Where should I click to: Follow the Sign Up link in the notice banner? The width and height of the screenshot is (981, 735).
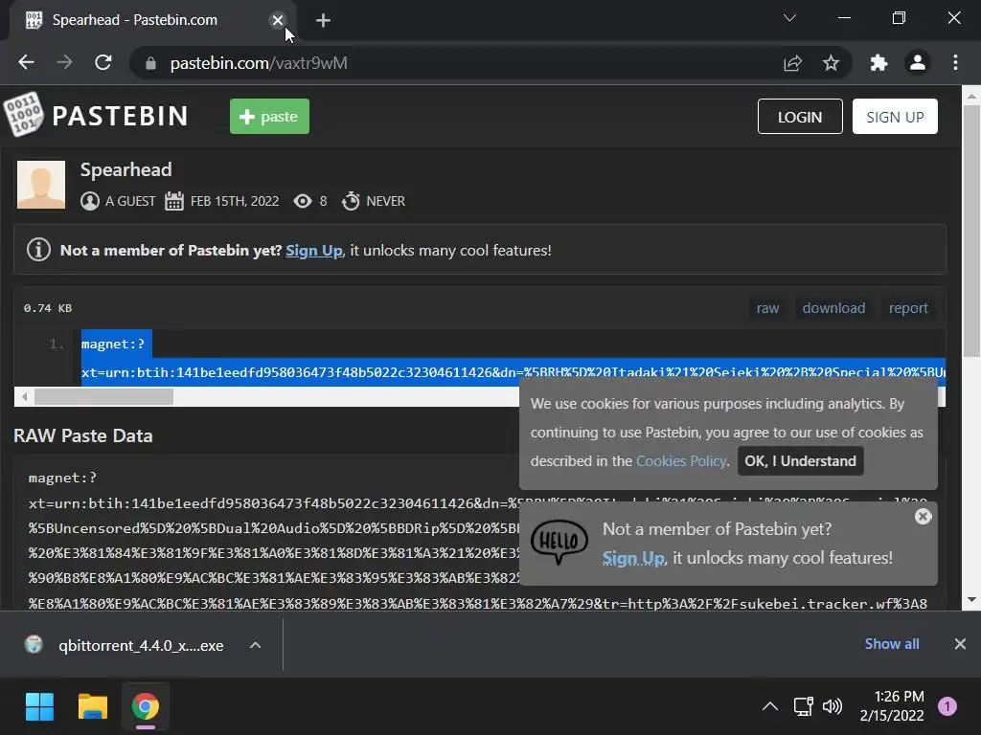314,251
